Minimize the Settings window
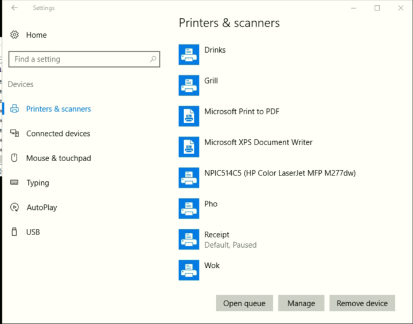This screenshot has width=413, height=324. (353, 8)
